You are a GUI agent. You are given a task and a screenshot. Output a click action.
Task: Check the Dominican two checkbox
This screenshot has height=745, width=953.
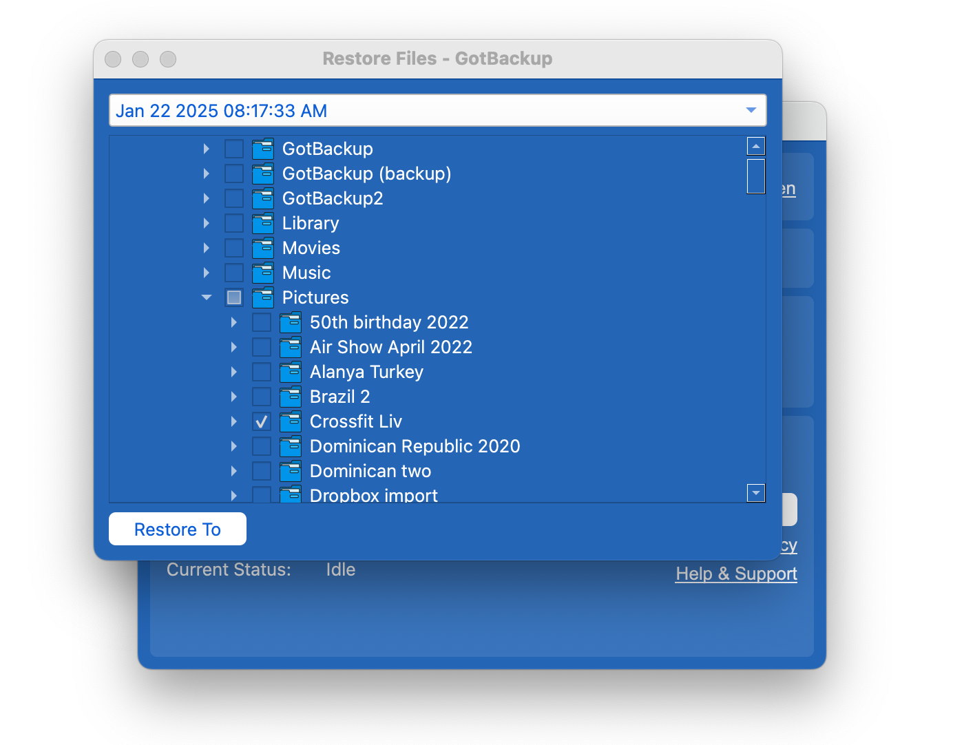click(262, 471)
